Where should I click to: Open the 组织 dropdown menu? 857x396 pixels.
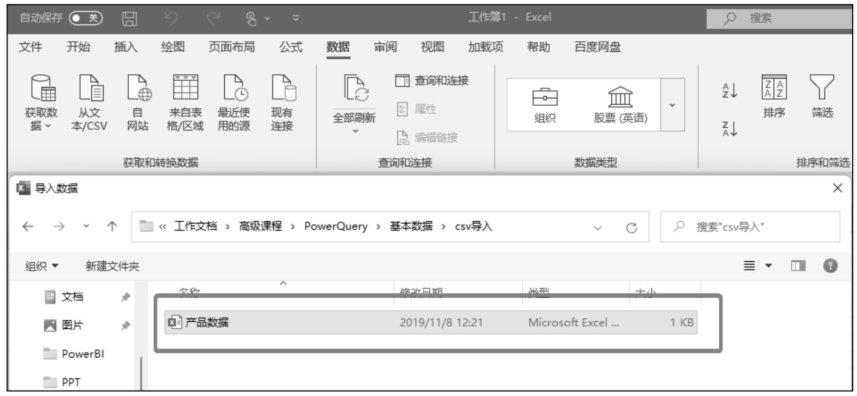42,266
